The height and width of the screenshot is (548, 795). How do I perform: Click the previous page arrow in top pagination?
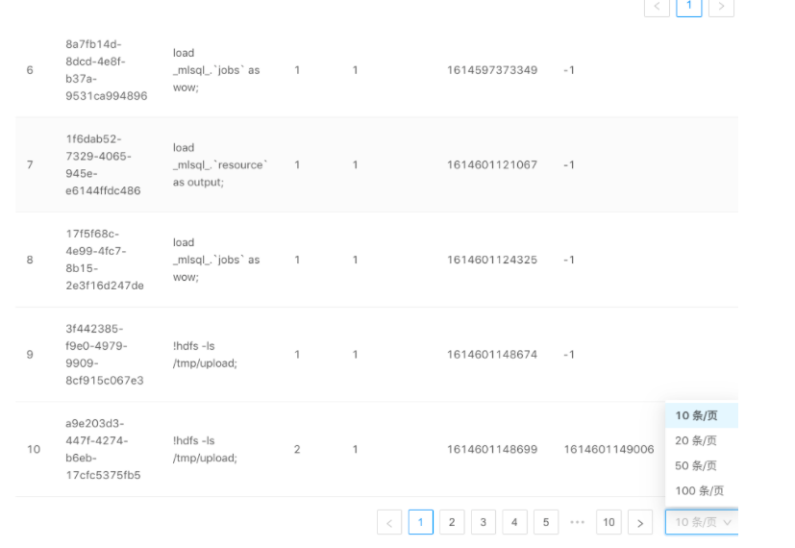click(x=658, y=7)
